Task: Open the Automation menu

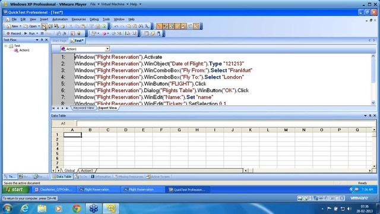Action: coord(60,19)
